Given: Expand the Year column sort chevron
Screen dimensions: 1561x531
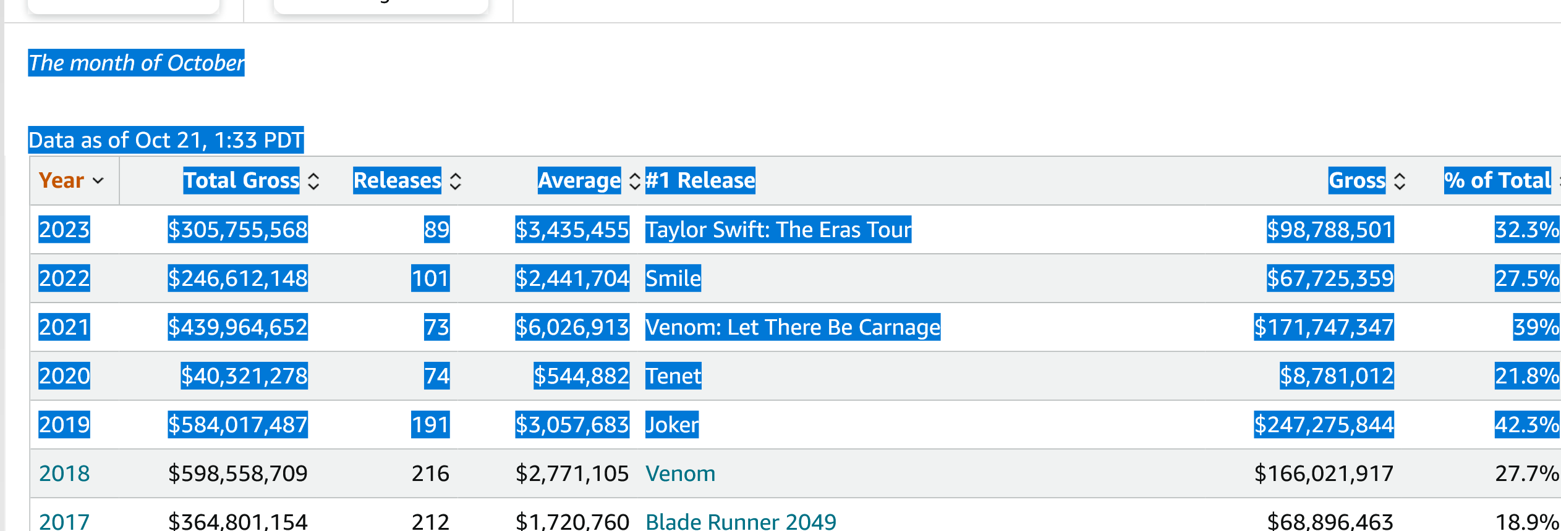Looking at the screenshot, I should (98, 181).
